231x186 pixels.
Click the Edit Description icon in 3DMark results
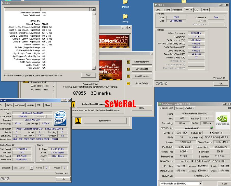128,62
